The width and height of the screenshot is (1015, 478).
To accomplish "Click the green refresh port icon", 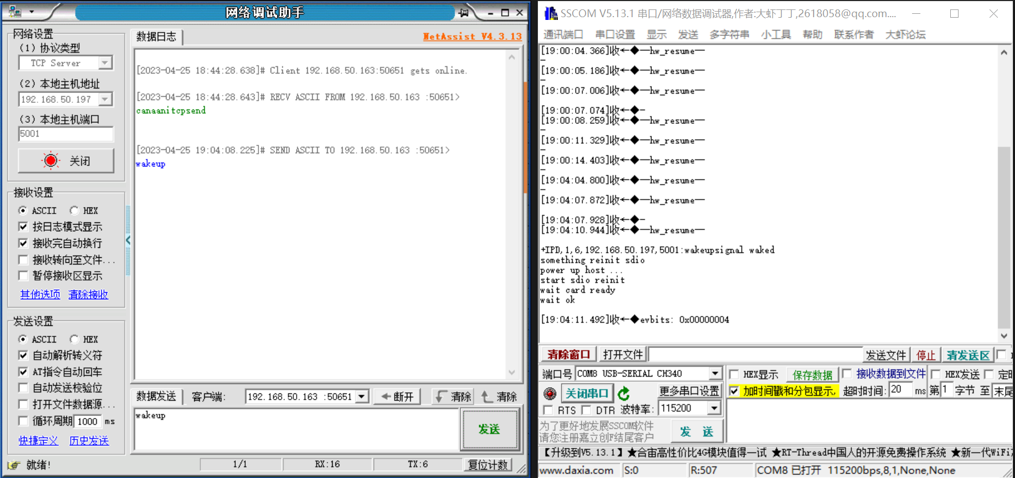I will point(624,393).
